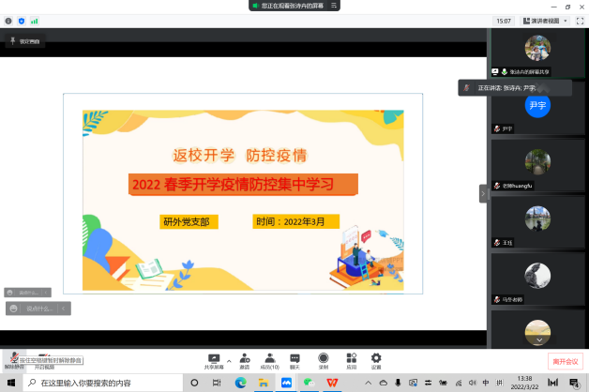Collapse the participant video side panel
This screenshot has width=589, height=392.
[484, 192]
